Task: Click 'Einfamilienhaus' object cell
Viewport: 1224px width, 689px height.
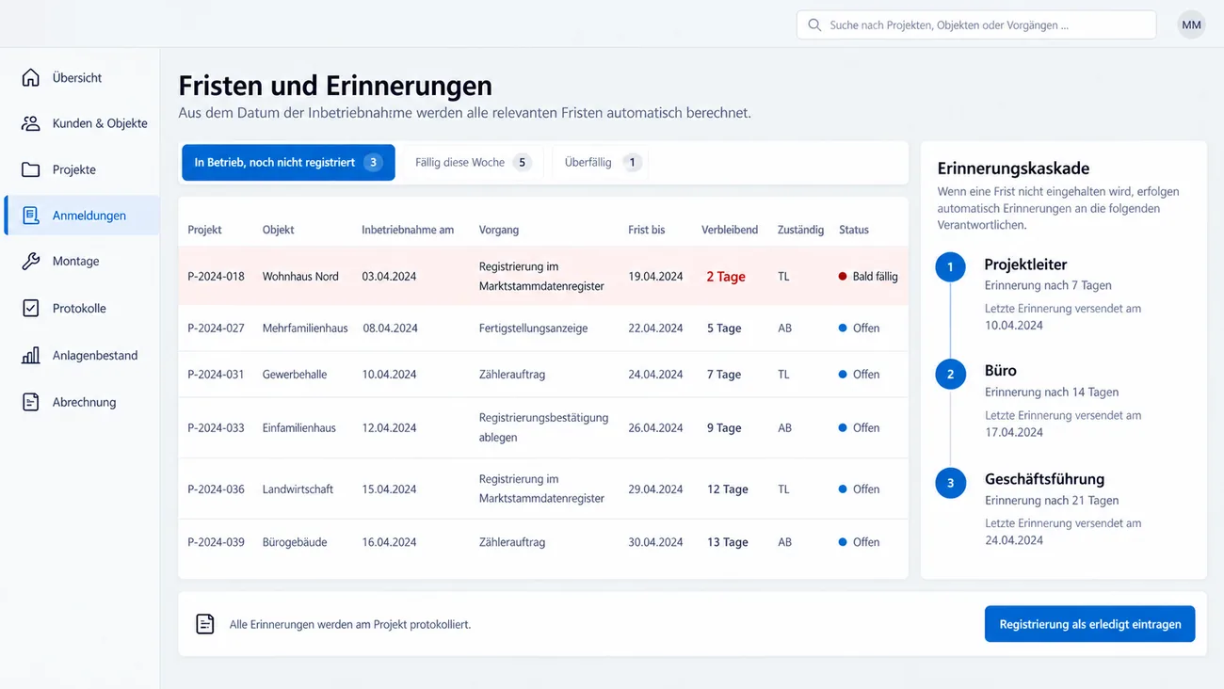Action: point(299,427)
